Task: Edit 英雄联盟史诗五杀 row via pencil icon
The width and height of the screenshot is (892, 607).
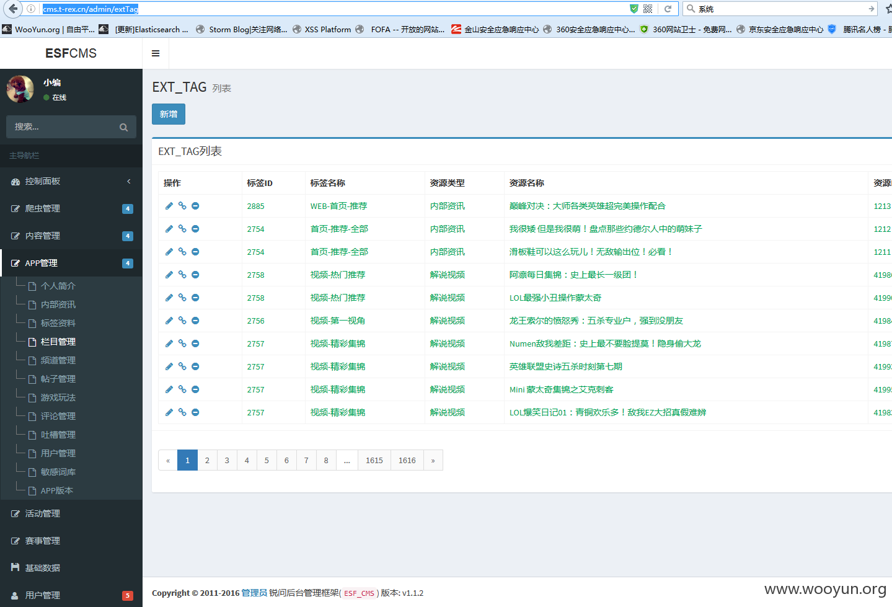Action: click(169, 366)
